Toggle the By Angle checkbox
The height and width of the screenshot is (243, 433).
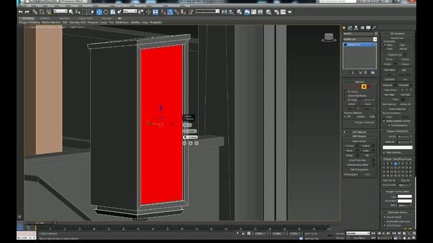346,100
